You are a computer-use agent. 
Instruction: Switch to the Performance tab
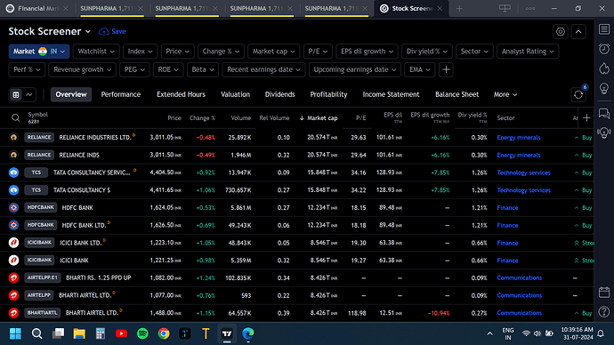pyautogui.click(x=121, y=94)
